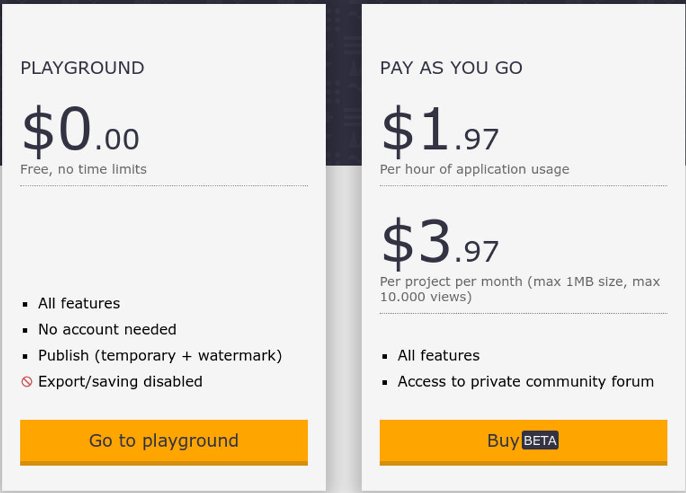Screen dimensions: 686x493
Task: Click 'All features' in Playground card
Action: 79,303
